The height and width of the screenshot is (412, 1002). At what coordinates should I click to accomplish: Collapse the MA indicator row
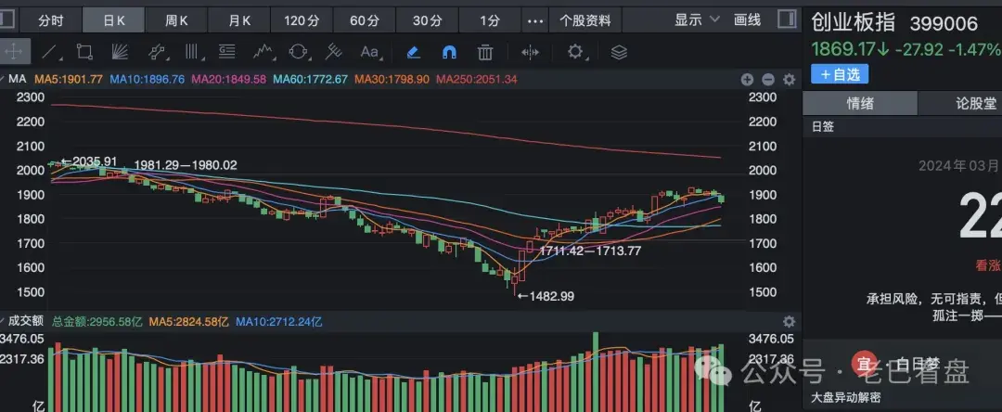point(768,80)
